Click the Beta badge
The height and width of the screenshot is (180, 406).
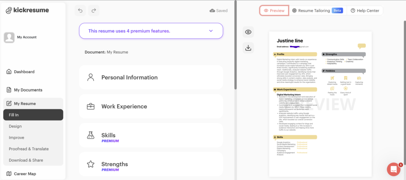click(x=337, y=11)
